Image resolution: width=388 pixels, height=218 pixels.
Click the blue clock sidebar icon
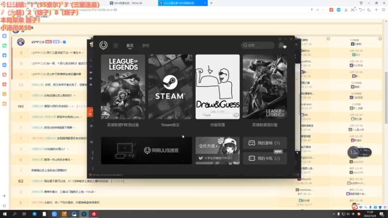[x=4, y=36]
